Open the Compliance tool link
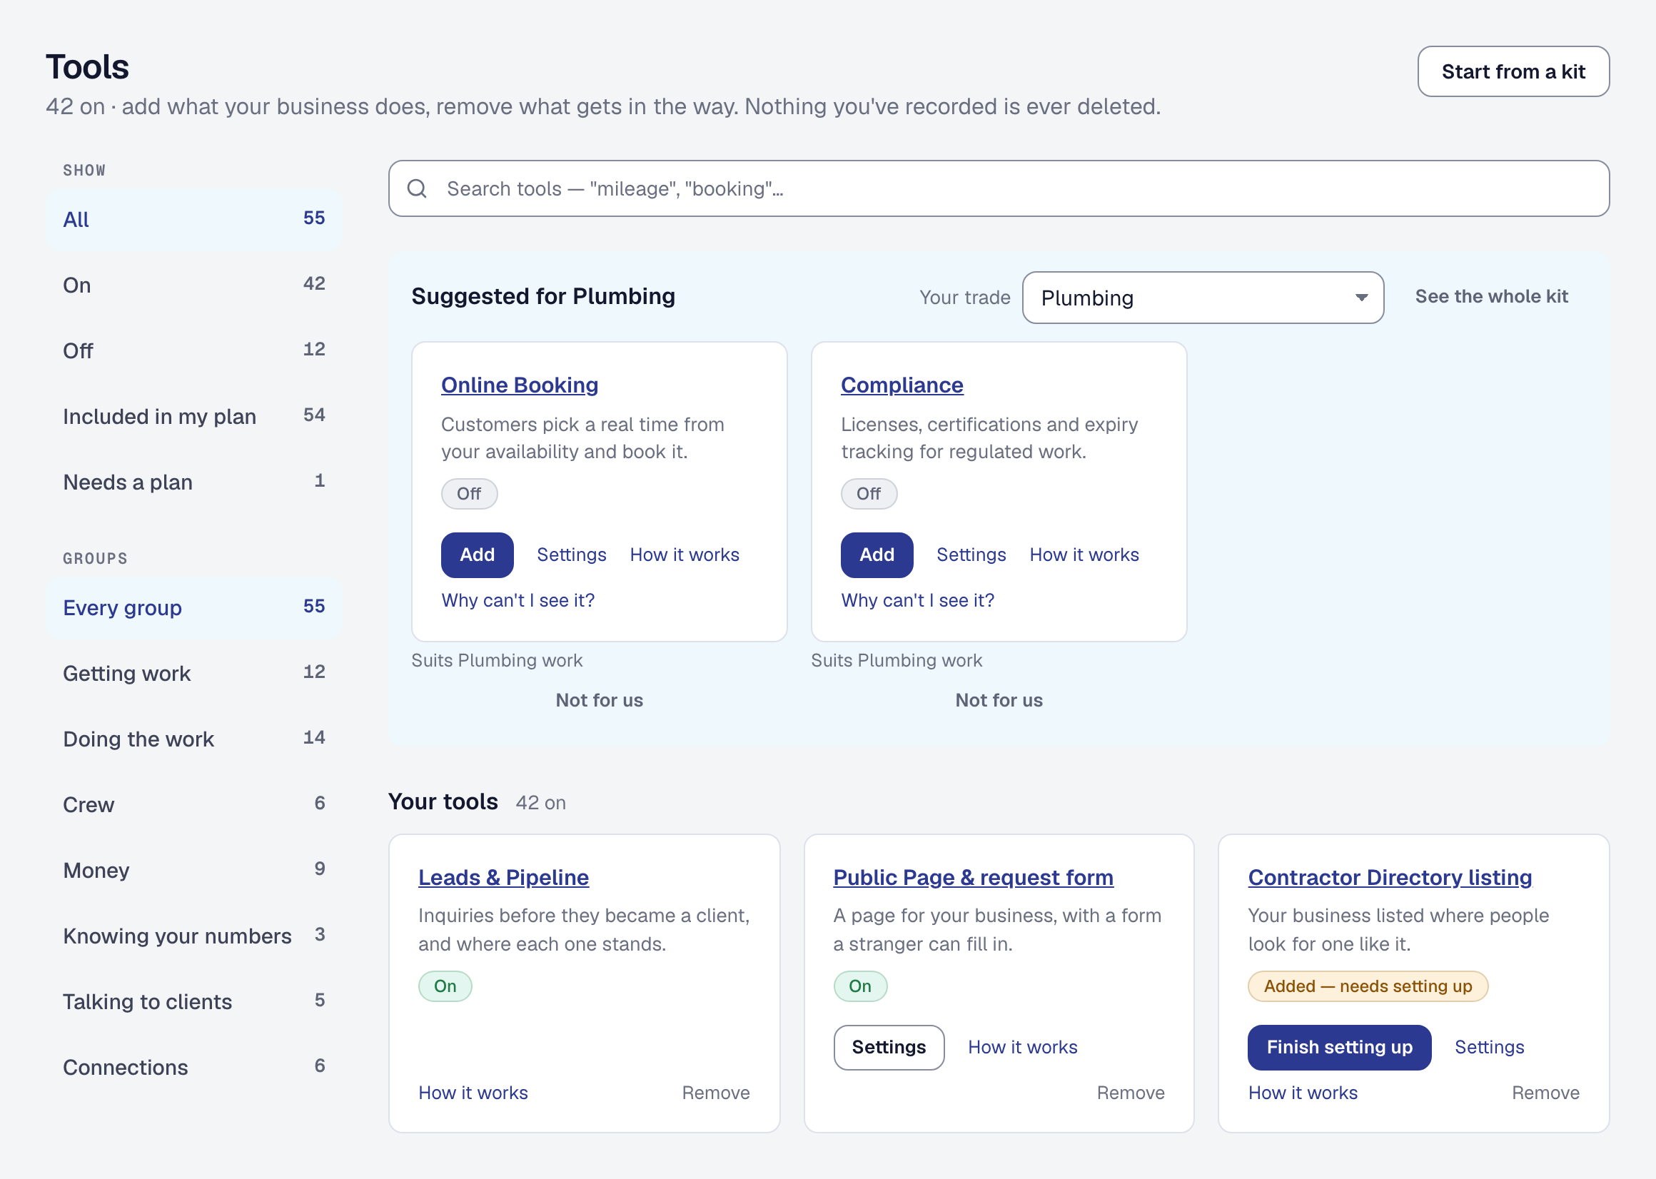This screenshot has height=1179, width=1656. (902, 385)
